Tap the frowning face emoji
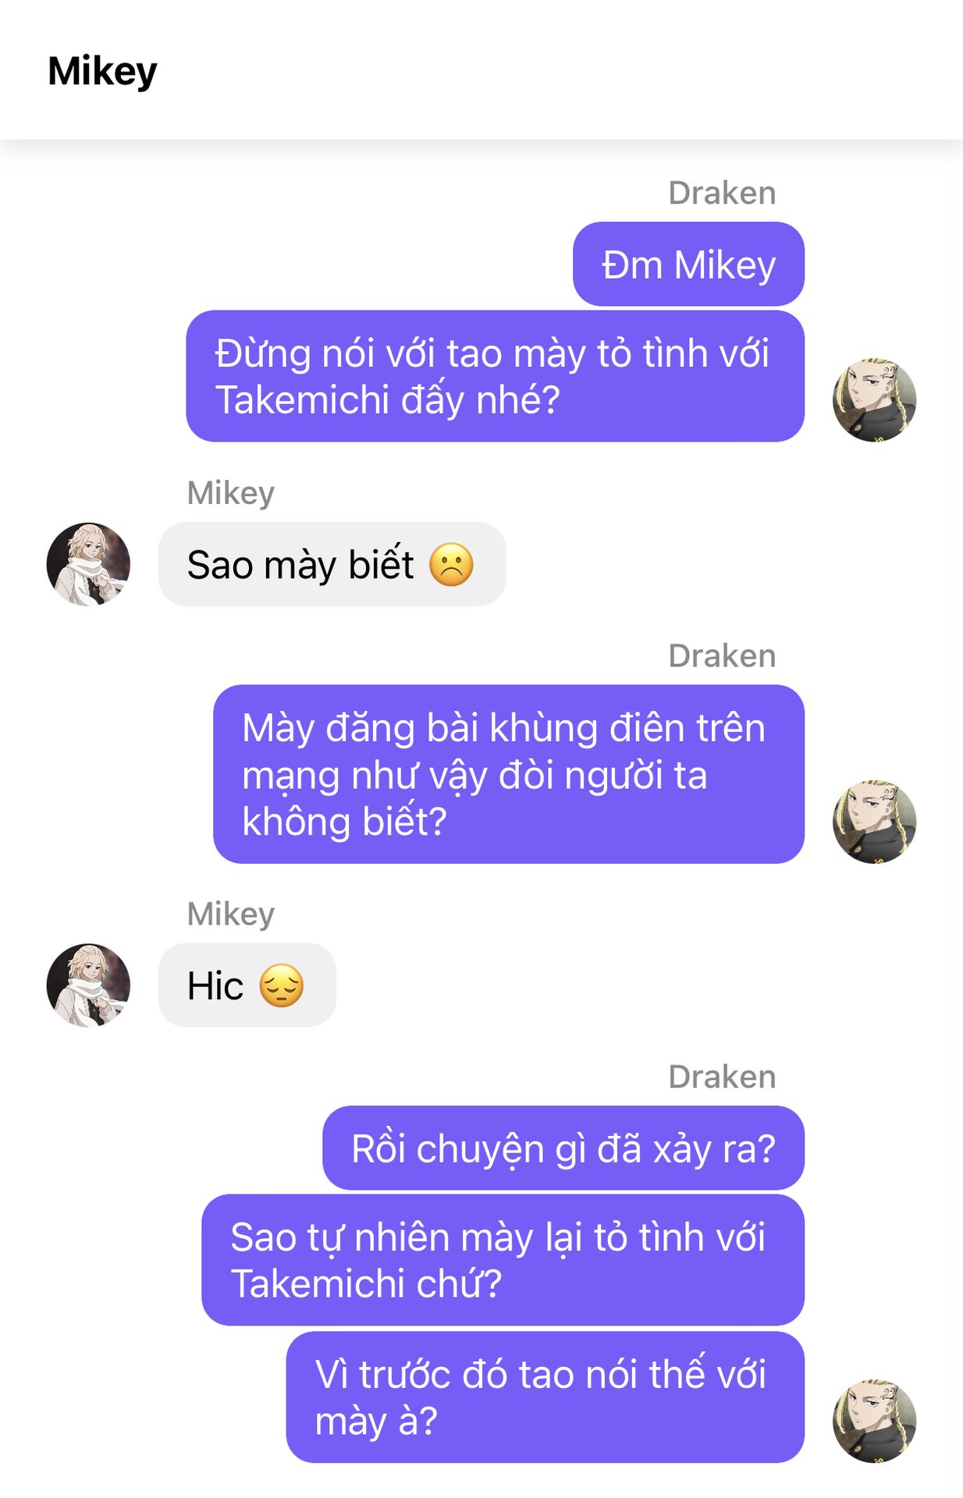963x1498 pixels. pos(451,564)
